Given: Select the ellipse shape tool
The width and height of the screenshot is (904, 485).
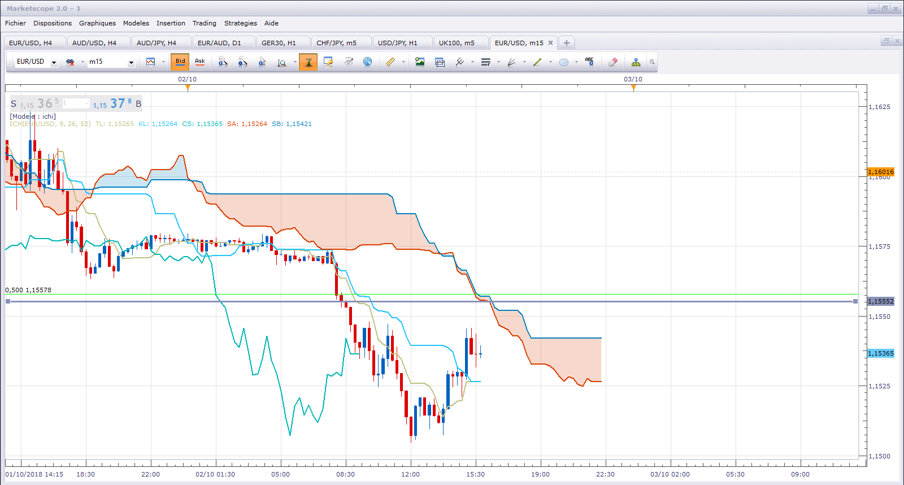Looking at the screenshot, I should point(564,62).
